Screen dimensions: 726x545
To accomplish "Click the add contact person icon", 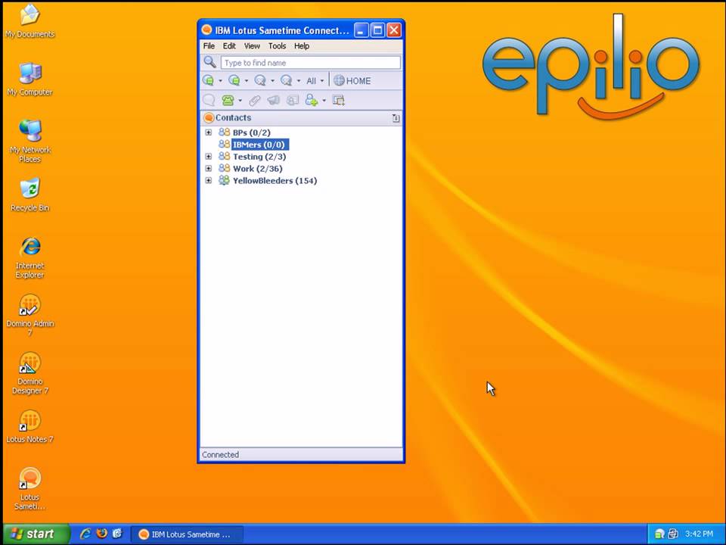I will tap(312, 100).
